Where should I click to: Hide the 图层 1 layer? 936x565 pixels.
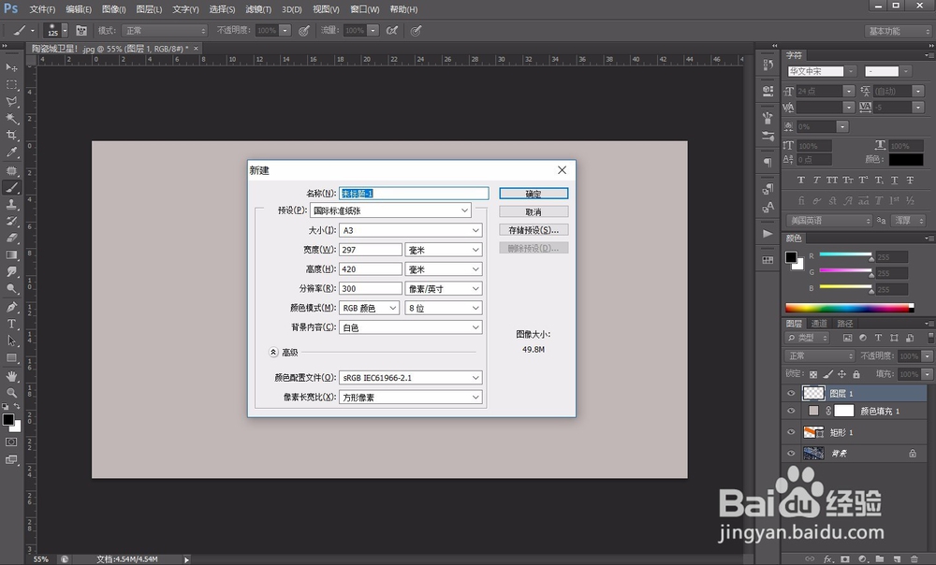click(x=791, y=393)
